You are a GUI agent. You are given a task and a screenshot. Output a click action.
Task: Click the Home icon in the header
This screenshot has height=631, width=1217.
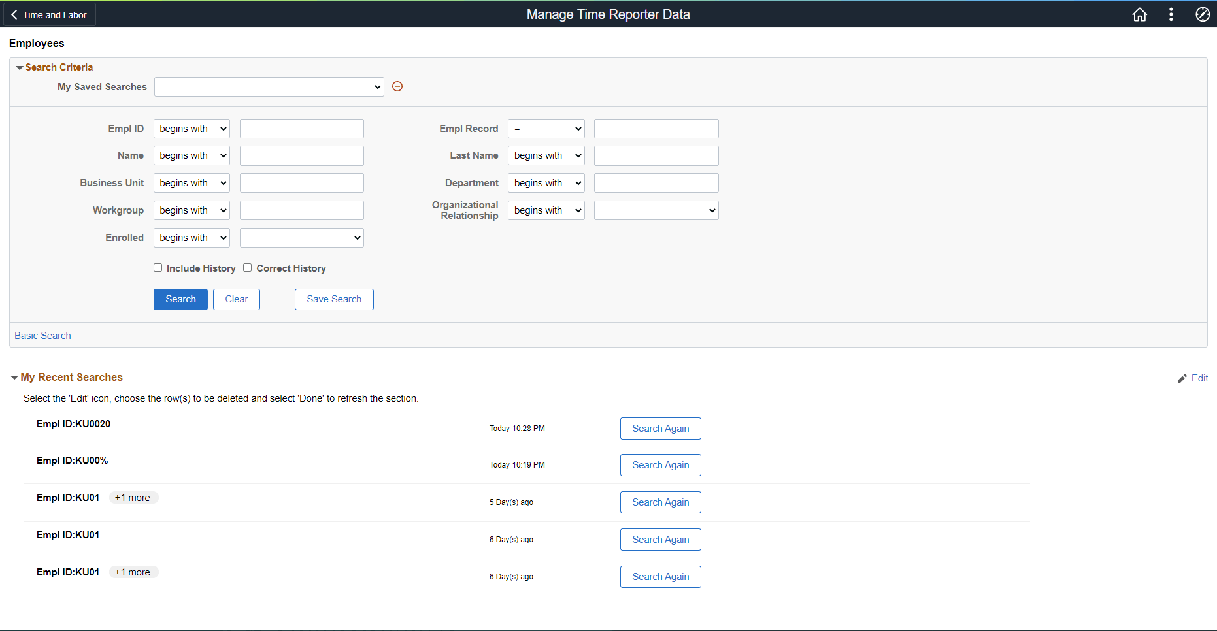coord(1140,14)
